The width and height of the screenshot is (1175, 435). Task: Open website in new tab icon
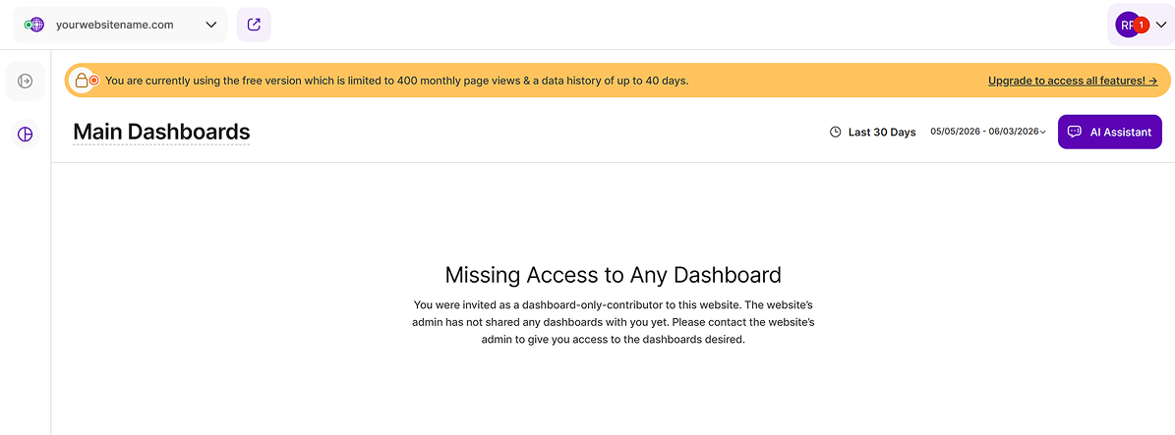pos(254,25)
